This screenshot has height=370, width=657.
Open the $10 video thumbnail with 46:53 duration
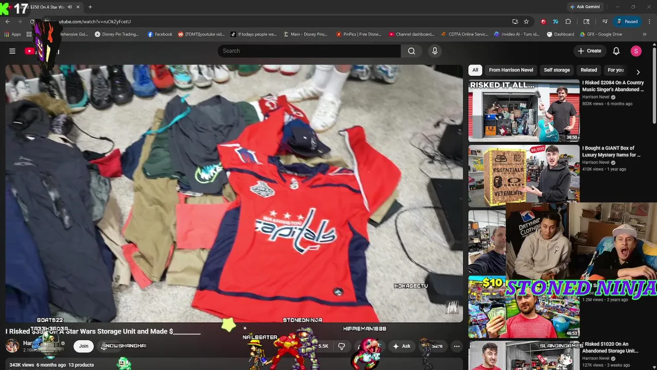click(x=524, y=307)
